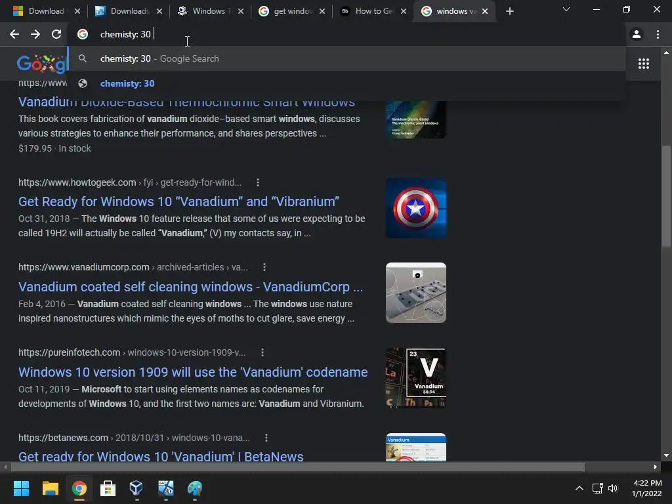Open 'Windows 10 version 1909' Vanadium codename link
Viewport: 672px width, 504px height.
pos(193,372)
